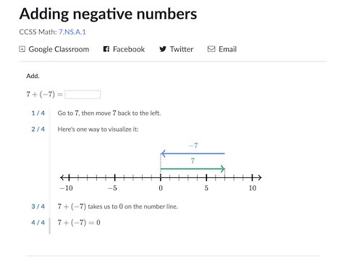Click the Email envelope icon
The image size is (362, 261).
click(x=211, y=49)
